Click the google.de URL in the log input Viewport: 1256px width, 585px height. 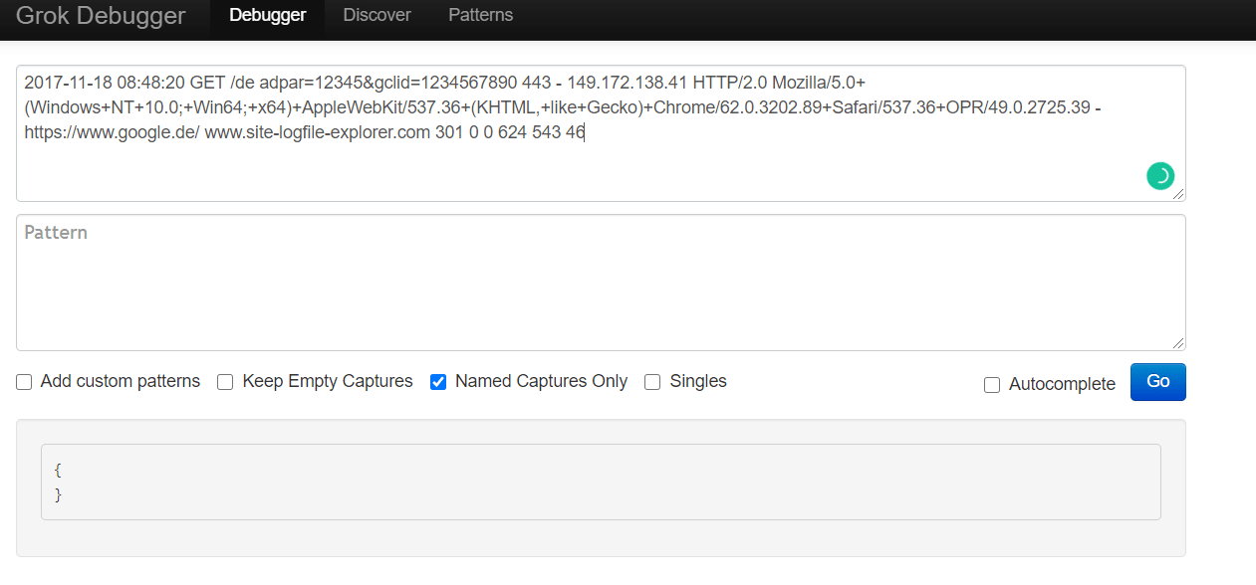point(113,131)
